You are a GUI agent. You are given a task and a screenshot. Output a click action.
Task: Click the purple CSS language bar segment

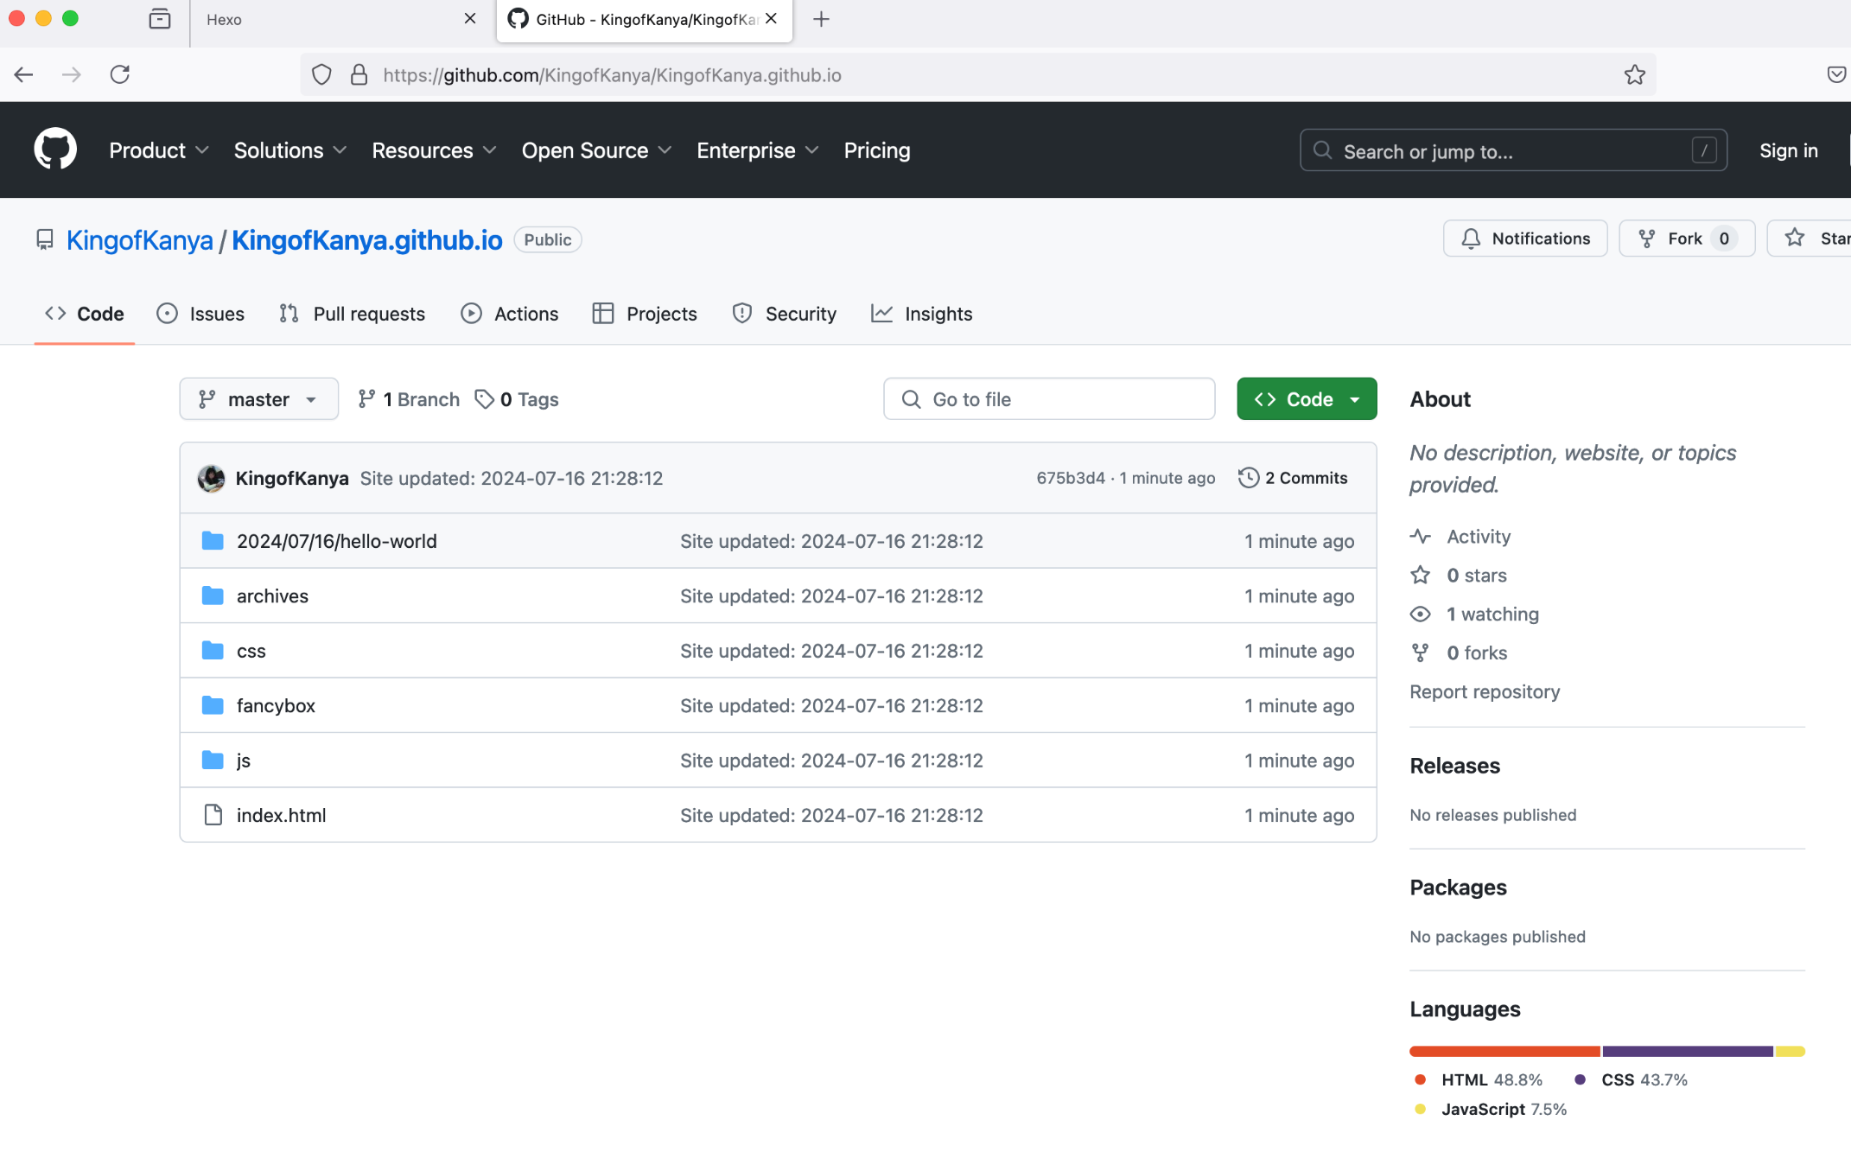point(1686,1052)
